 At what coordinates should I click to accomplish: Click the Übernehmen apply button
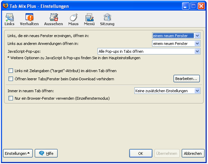167,153
